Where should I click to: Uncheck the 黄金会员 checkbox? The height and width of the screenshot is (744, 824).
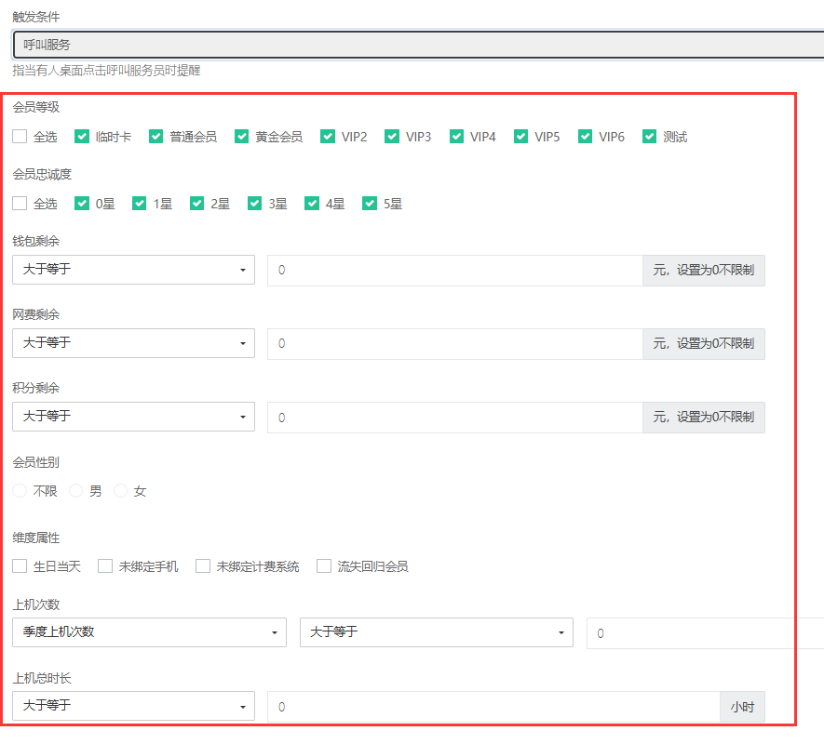point(242,137)
